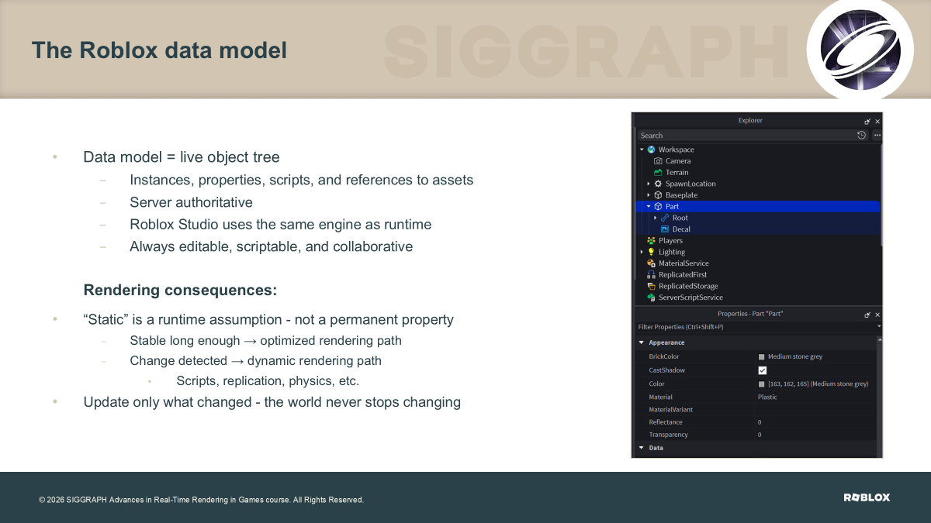Open the Filter Properties dropdown arrow
The image size is (931, 523).
879,327
